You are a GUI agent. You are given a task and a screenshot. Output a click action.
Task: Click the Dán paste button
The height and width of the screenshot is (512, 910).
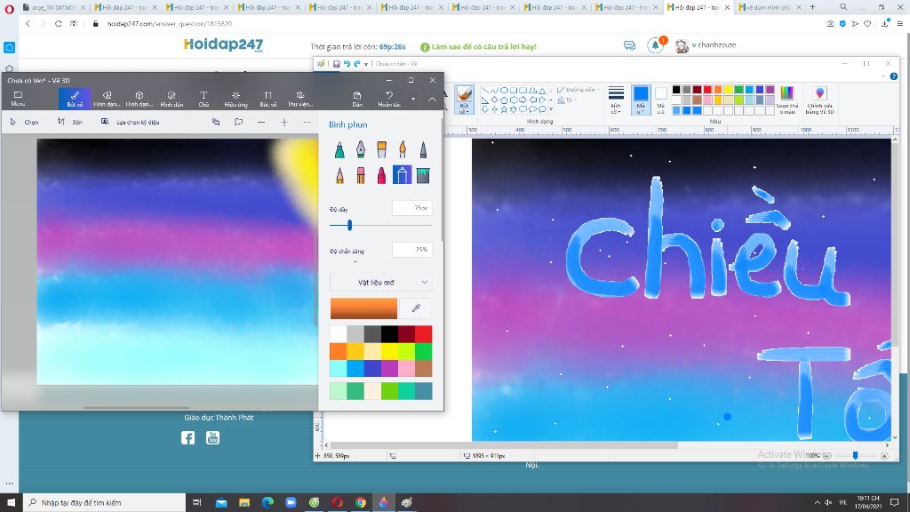357,98
